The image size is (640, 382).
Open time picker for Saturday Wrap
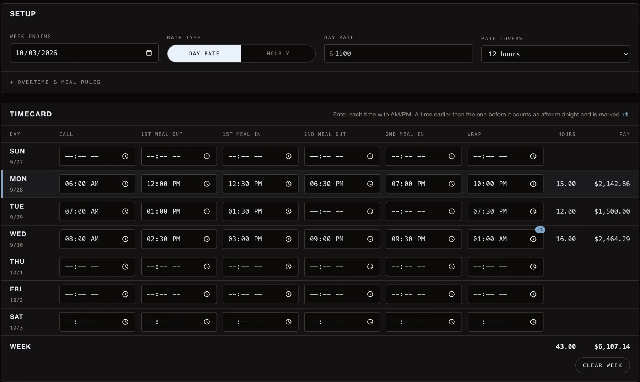pyautogui.click(x=533, y=322)
